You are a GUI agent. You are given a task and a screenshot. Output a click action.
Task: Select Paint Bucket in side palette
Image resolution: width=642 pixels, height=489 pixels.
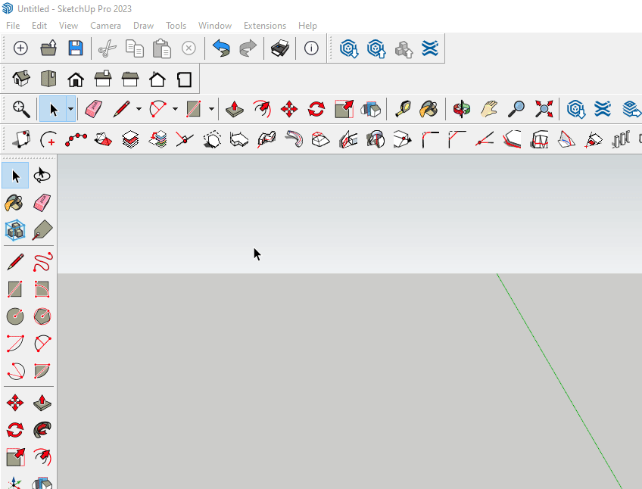(14, 203)
